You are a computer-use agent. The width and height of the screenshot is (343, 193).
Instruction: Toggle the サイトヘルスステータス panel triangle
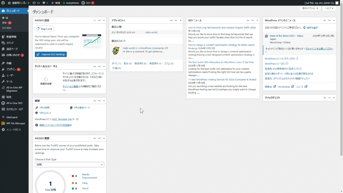click(x=104, y=66)
